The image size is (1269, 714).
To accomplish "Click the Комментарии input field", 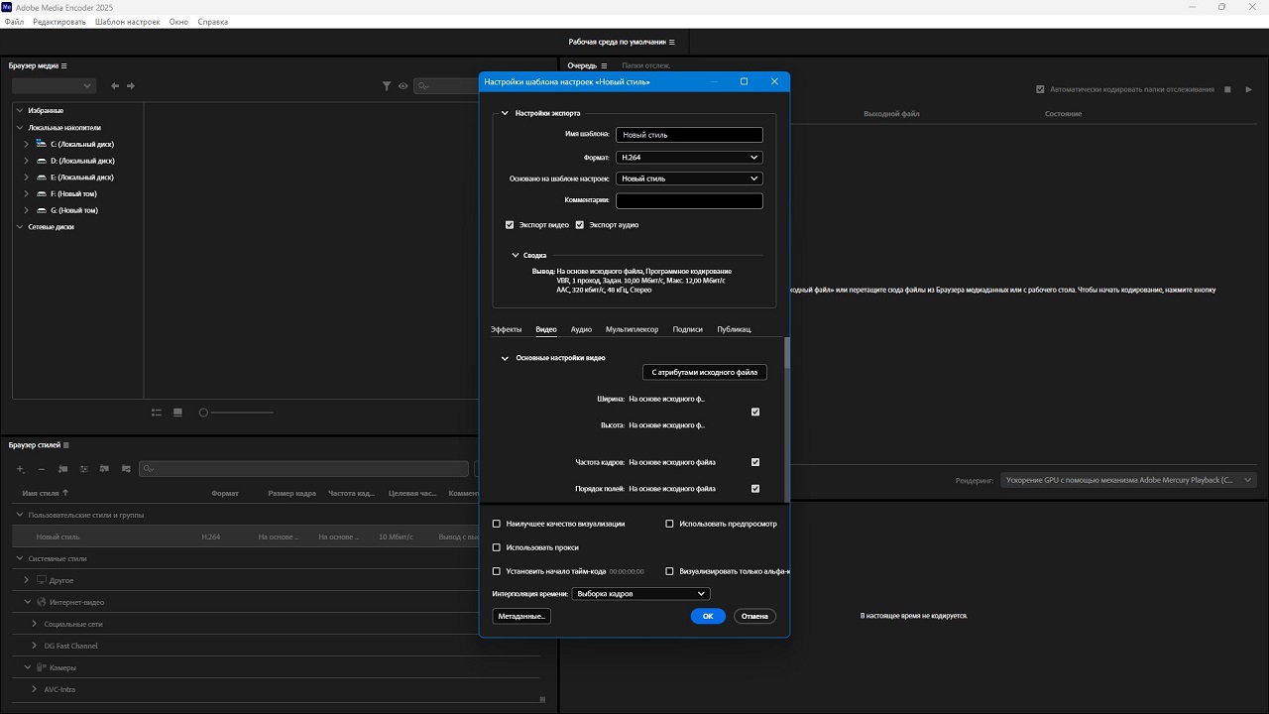I will point(689,200).
